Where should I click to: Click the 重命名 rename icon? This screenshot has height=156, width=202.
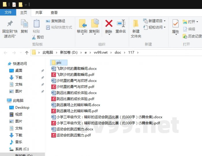click(121, 23)
